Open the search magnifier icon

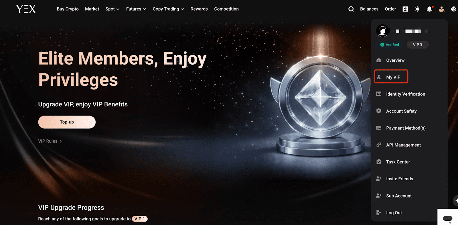click(351, 9)
